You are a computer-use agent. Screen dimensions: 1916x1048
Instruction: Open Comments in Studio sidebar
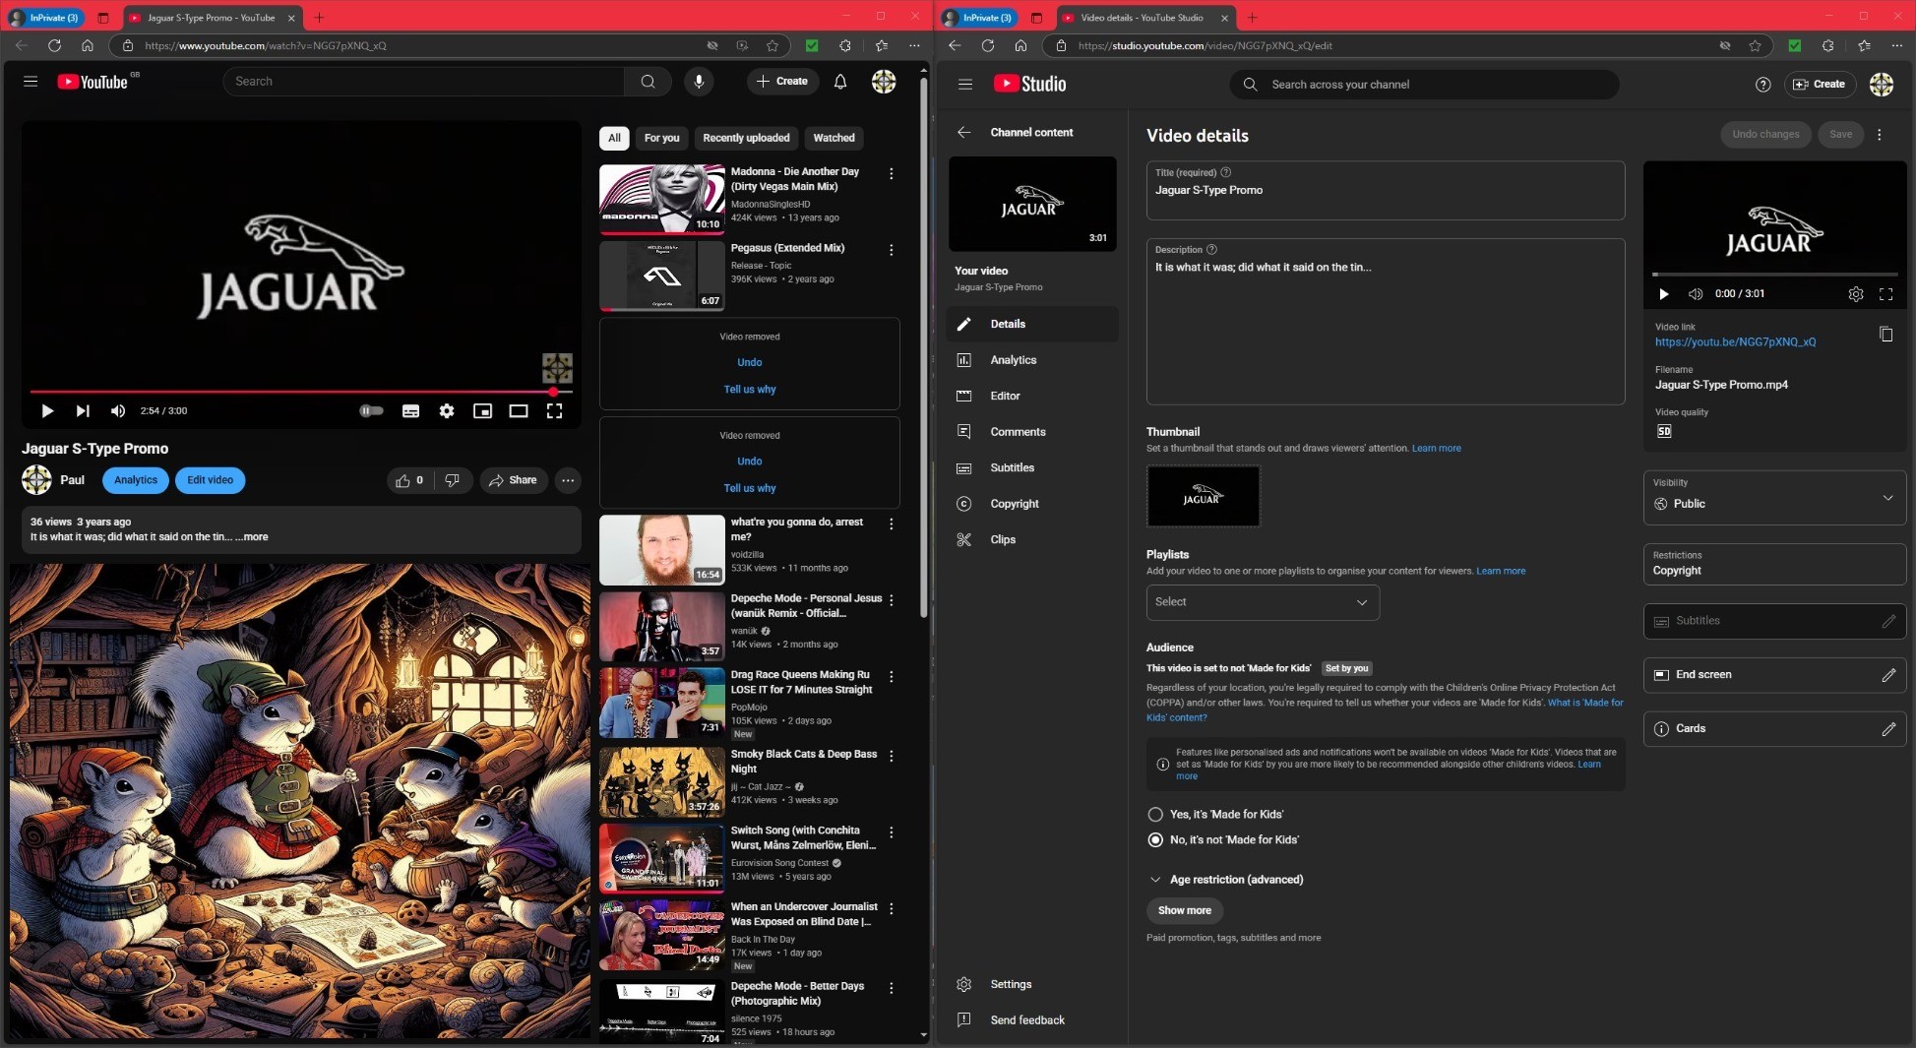click(1031, 432)
